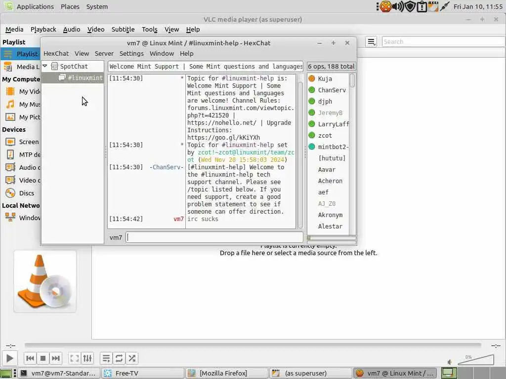
Task: Select user Acheron in the user list
Action: 330,181
